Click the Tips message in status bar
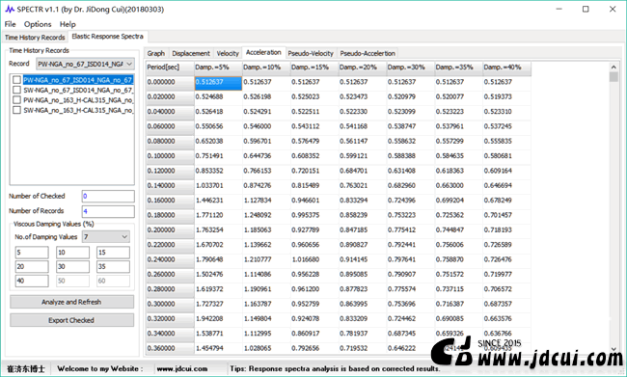This screenshot has width=627, height=377. tap(335, 368)
